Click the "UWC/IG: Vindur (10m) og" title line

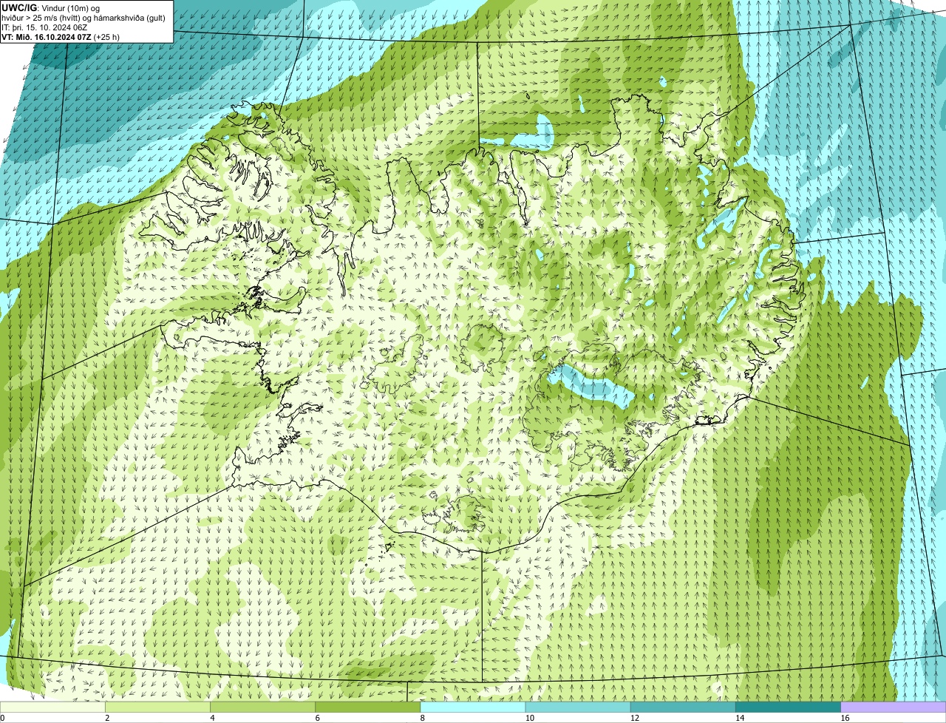coord(51,7)
